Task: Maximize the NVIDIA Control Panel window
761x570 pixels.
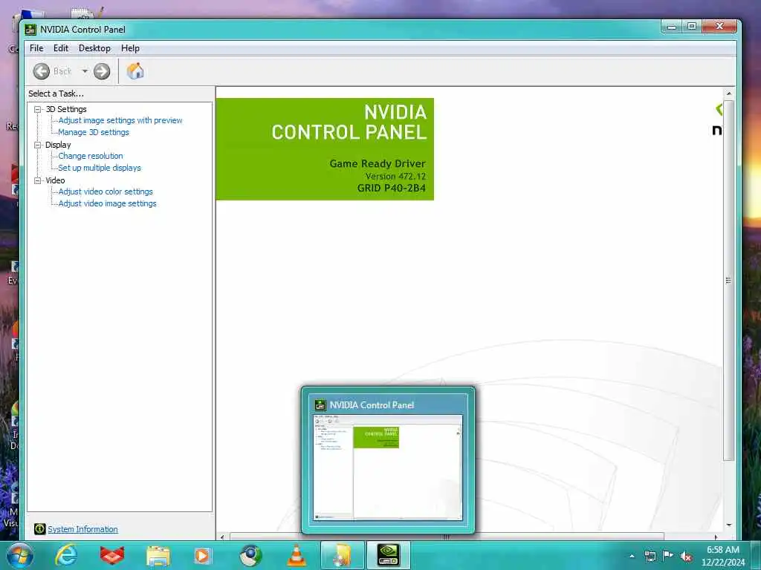Action: click(x=692, y=26)
